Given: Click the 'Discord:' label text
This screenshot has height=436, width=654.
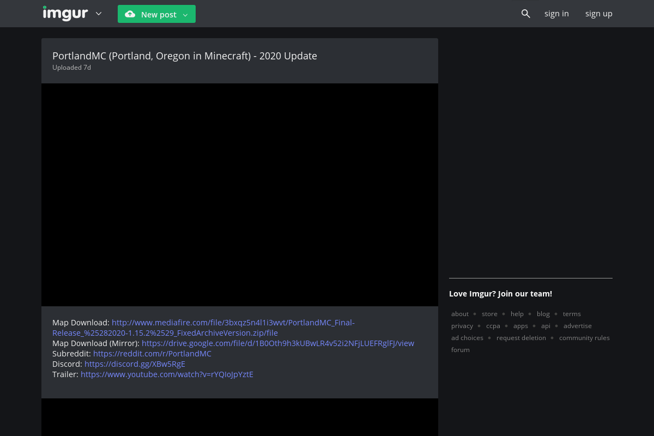Looking at the screenshot, I should pos(68,364).
